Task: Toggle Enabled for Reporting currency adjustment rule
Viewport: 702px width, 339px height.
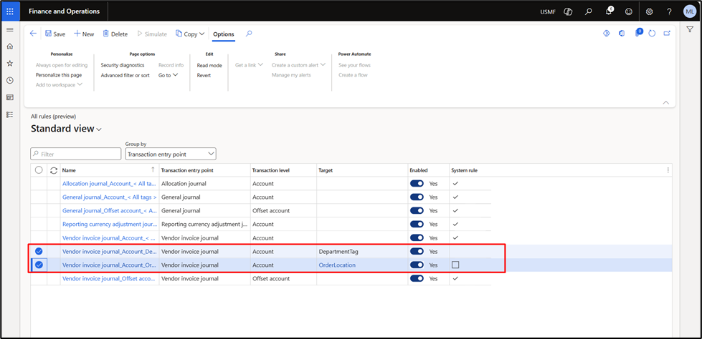Action: [417, 225]
